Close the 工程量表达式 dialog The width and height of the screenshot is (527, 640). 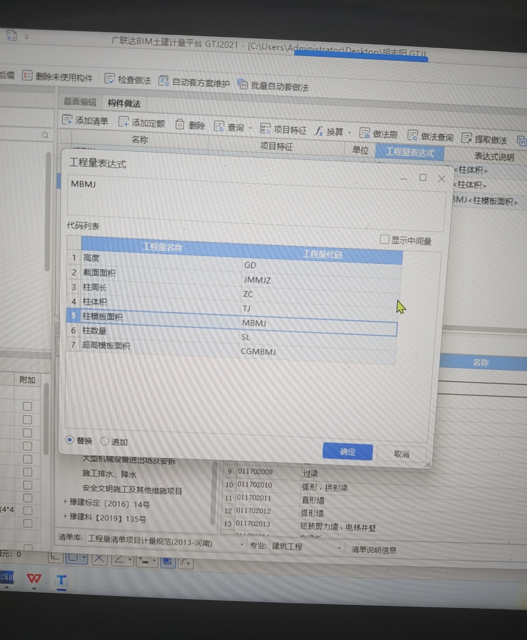tap(442, 179)
